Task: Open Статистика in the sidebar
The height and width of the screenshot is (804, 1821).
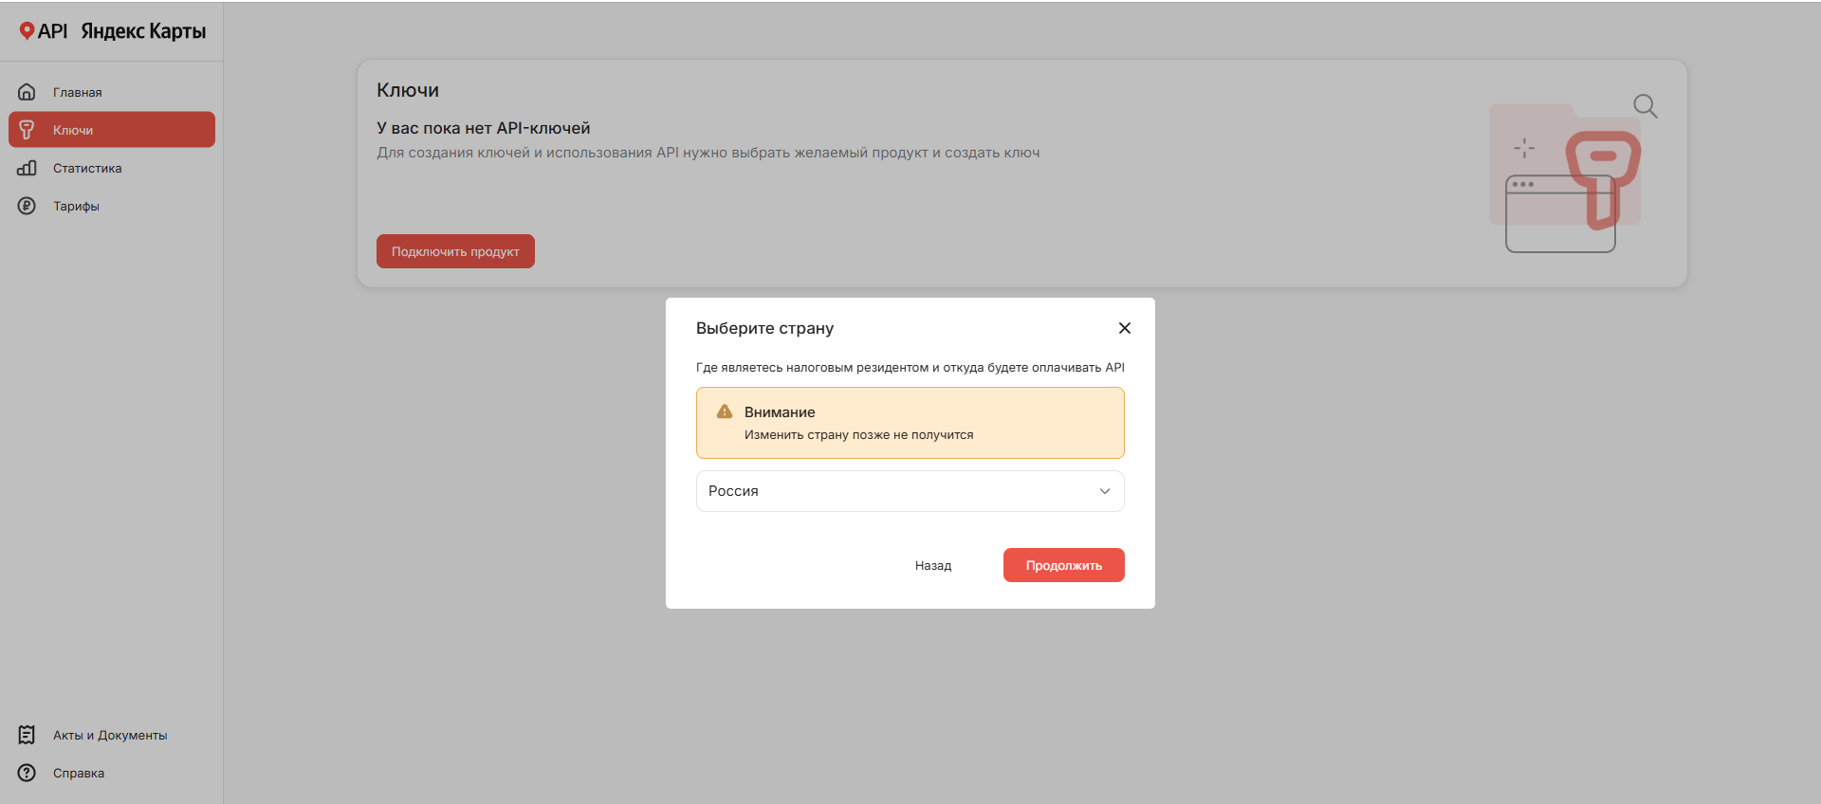Action: (112, 168)
